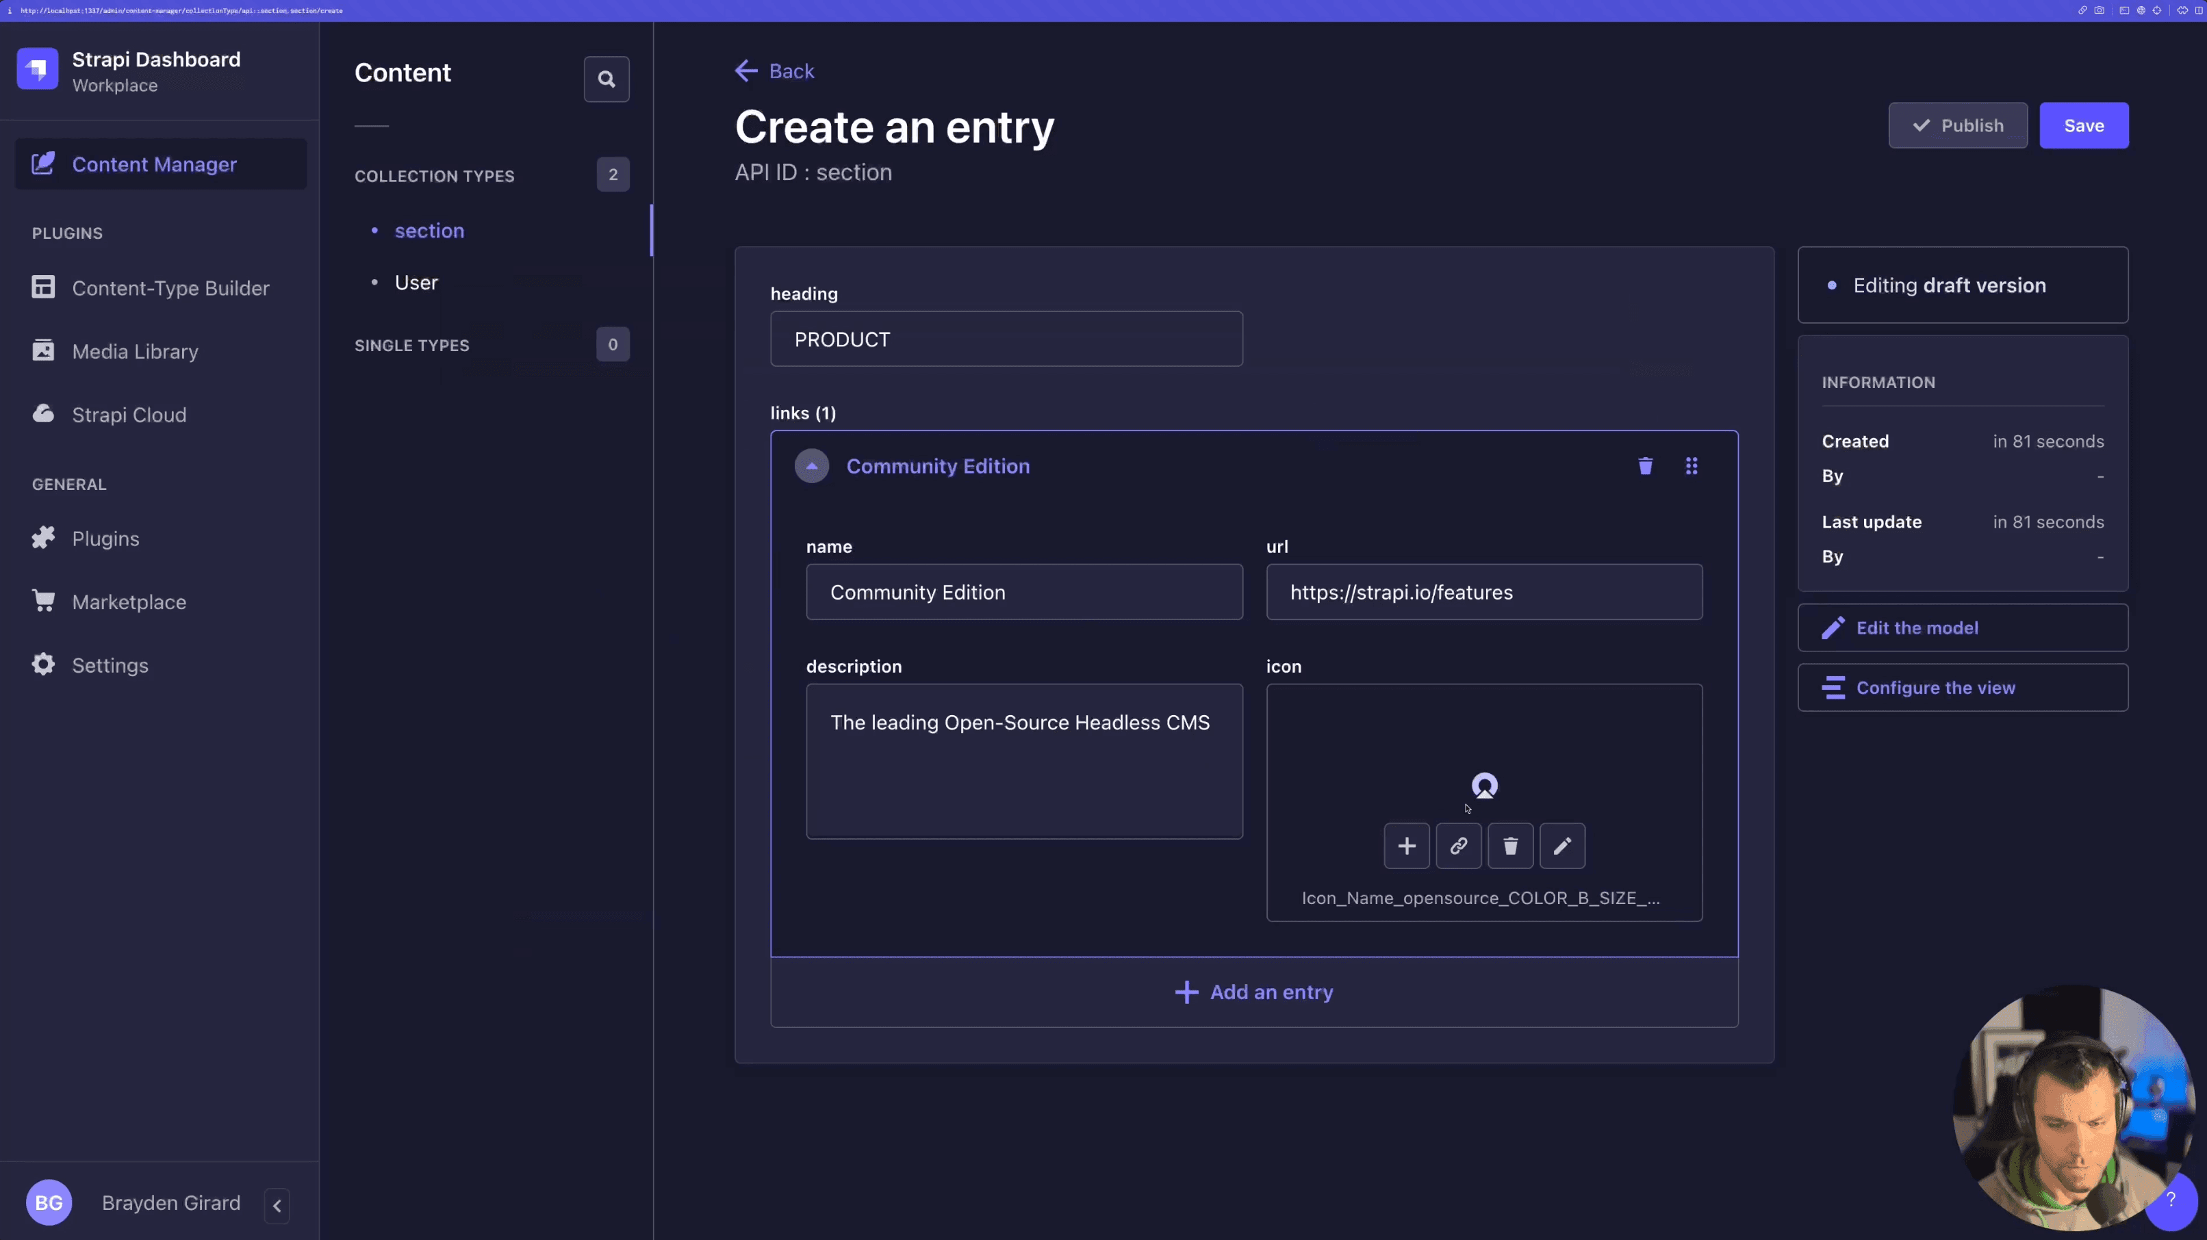The width and height of the screenshot is (2207, 1240).
Task: Click the collection types count badge 2
Action: coord(613,175)
